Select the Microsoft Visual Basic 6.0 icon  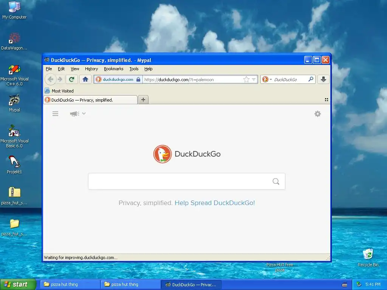[14, 136]
